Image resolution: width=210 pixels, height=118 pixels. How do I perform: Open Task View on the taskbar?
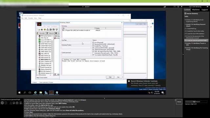(x=30, y=92)
